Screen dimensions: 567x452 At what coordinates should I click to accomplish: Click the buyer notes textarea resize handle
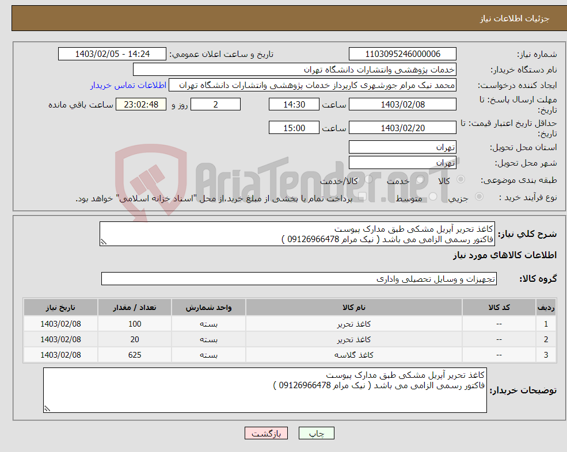pos(47,409)
